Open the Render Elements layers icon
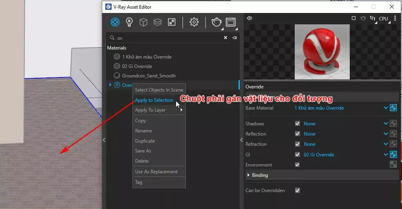 click(158, 22)
